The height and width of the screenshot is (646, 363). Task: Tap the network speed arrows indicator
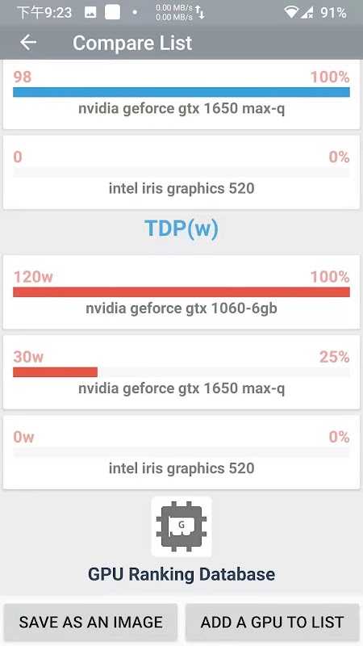tap(199, 12)
